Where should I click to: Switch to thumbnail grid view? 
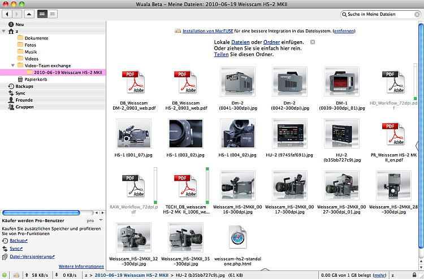pyautogui.click(x=42, y=14)
